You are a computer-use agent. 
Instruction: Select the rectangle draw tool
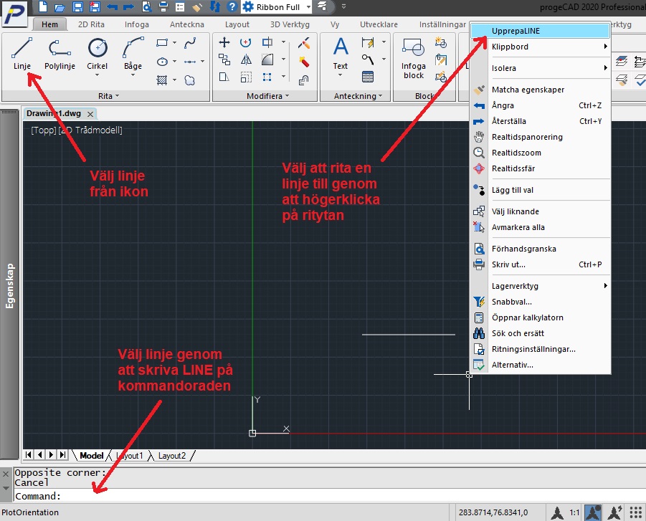tap(162, 42)
